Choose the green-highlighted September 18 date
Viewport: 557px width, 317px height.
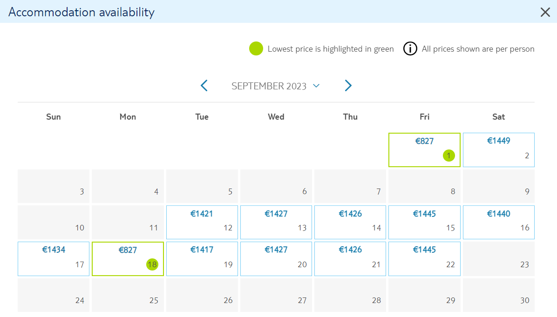pos(128,259)
